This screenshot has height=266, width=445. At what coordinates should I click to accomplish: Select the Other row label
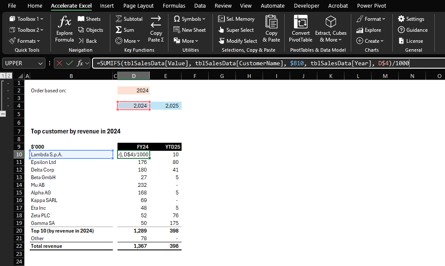pos(71,238)
